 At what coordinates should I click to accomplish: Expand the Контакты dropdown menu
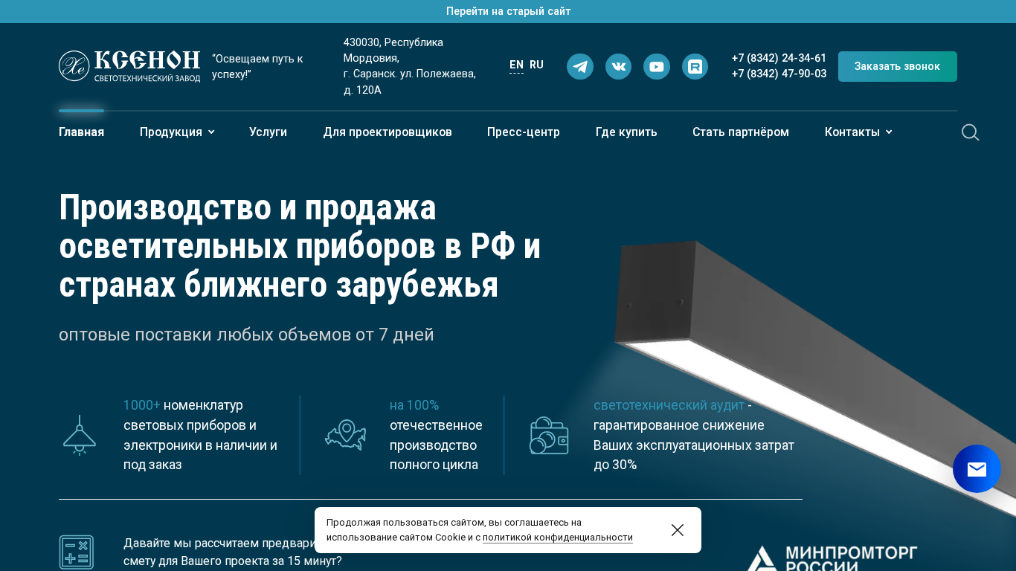point(858,132)
